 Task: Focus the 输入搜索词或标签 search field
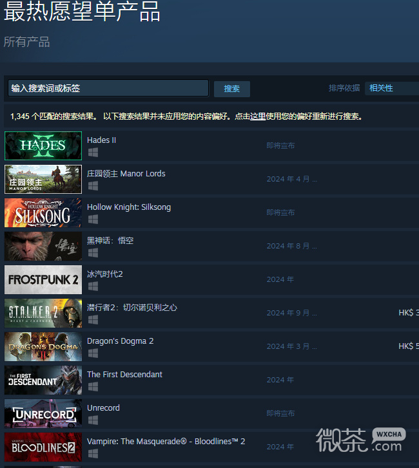click(108, 88)
